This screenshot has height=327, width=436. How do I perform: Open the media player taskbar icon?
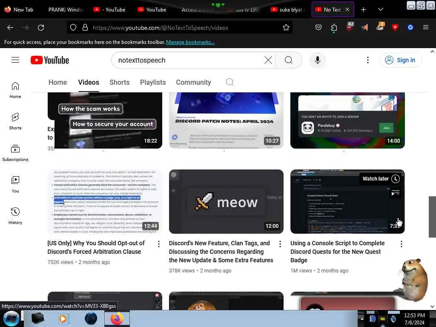[63, 318]
